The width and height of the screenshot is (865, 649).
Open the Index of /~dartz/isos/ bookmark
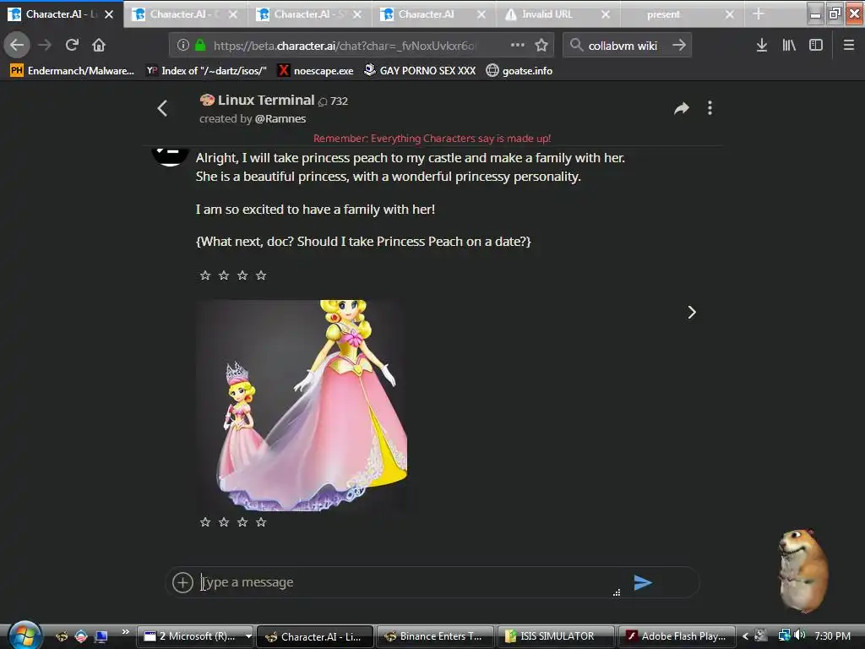coord(206,71)
